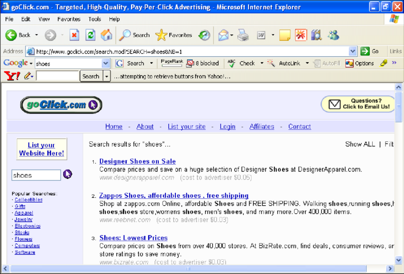404x274 pixels.
Task: Click the purple goClick search arrow button
Action: [67, 174]
